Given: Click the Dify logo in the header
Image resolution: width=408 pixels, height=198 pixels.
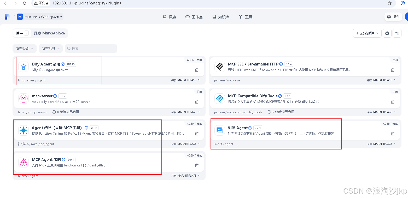Looking at the screenshot, I should coord(7,17).
